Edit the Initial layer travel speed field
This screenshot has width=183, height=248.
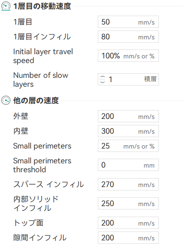[128, 56]
